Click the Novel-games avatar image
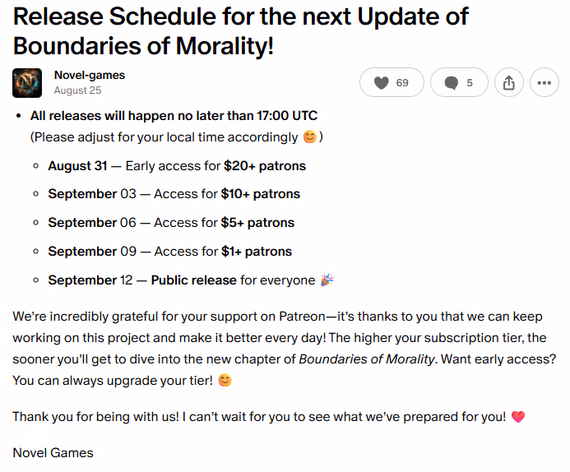Screen dimensions: 570x472 pyautogui.click(x=27, y=82)
